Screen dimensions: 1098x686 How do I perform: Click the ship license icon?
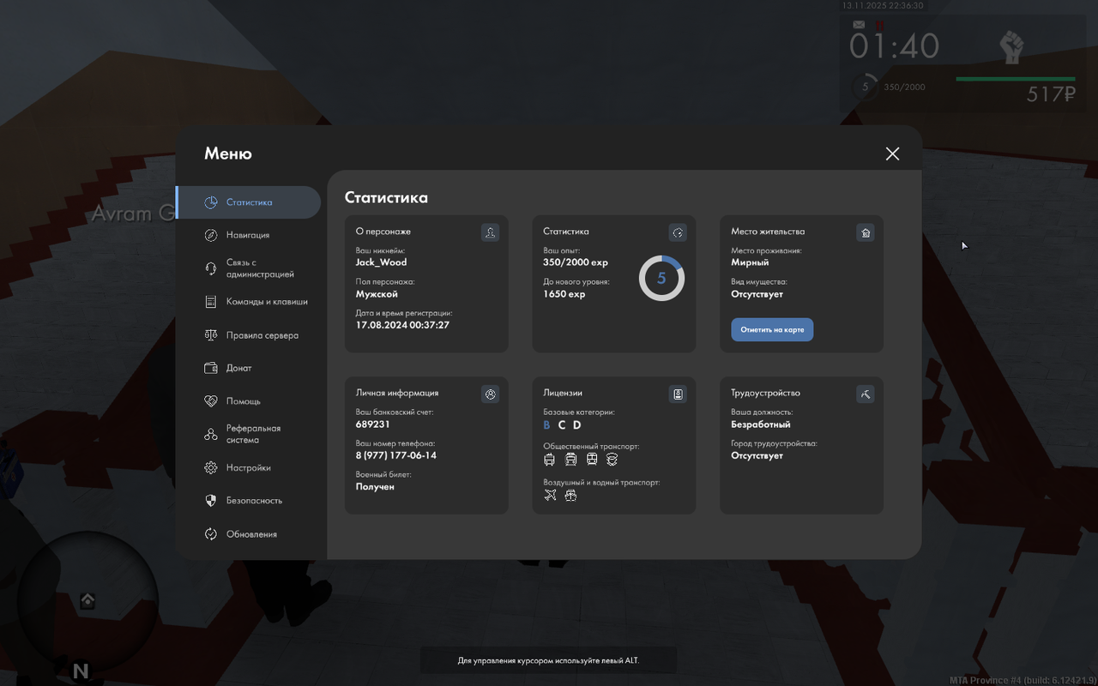click(x=570, y=495)
